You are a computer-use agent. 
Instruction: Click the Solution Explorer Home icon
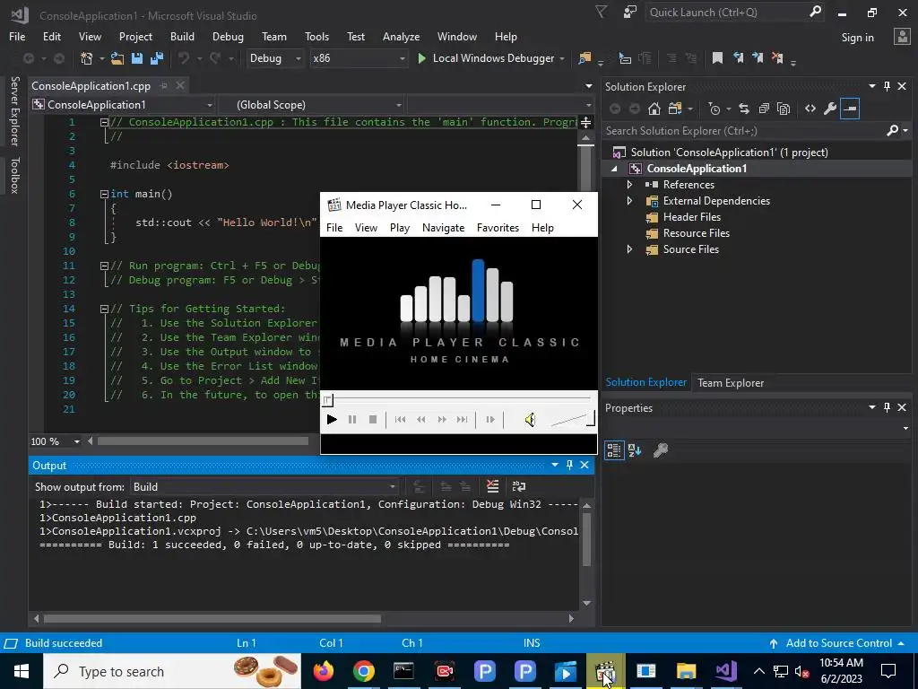pyautogui.click(x=654, y=109)
